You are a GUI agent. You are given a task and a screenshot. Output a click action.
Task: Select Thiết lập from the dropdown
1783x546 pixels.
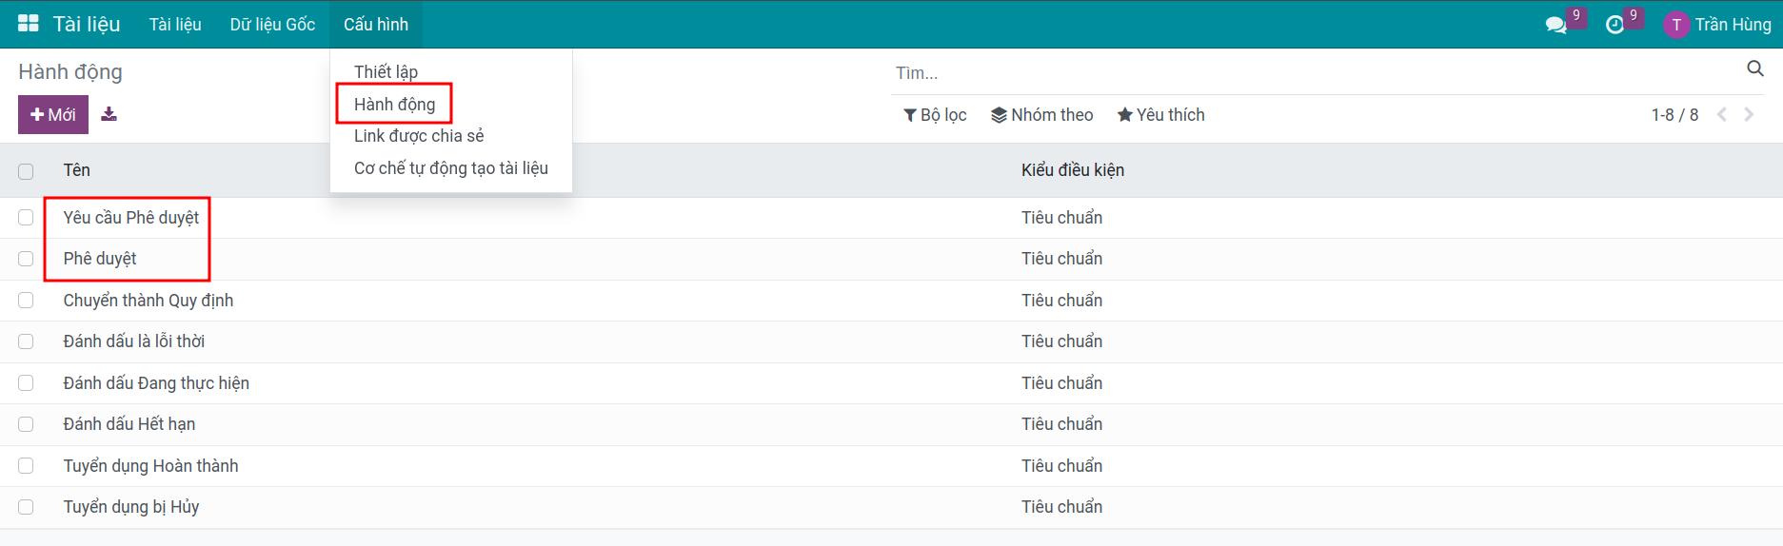coord(386,72)
